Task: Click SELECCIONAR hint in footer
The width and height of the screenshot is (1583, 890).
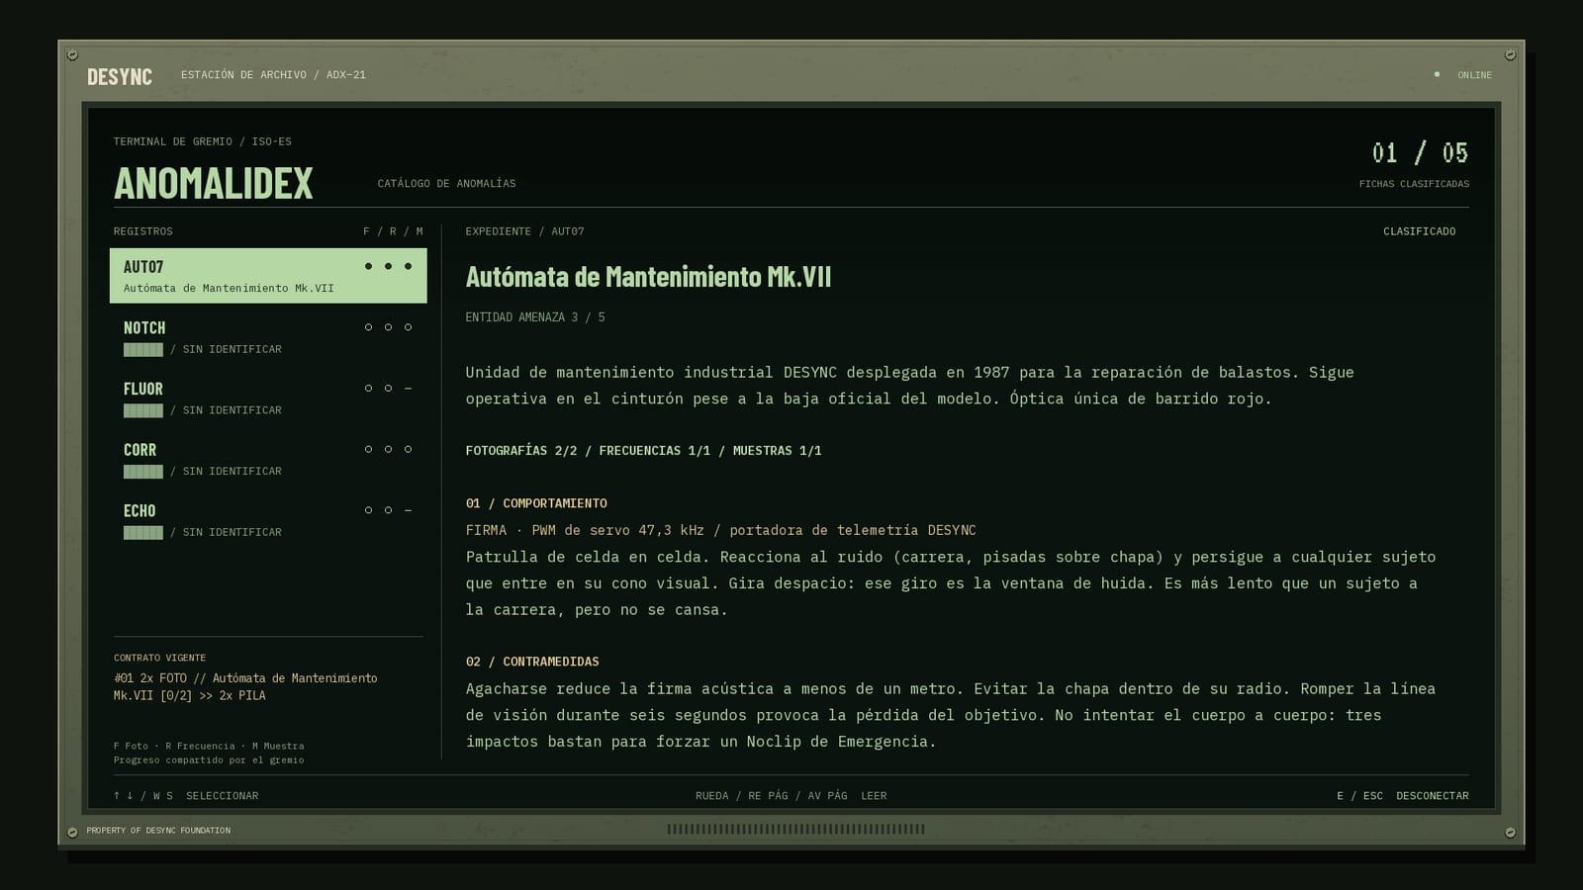Action: 222,796
